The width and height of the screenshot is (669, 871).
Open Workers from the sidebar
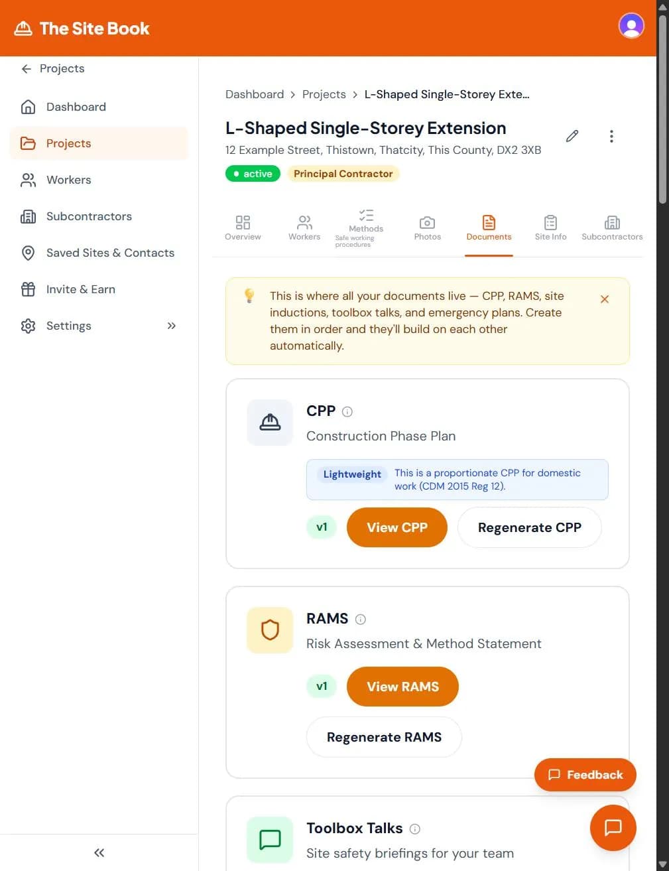(x=68, y=179)
